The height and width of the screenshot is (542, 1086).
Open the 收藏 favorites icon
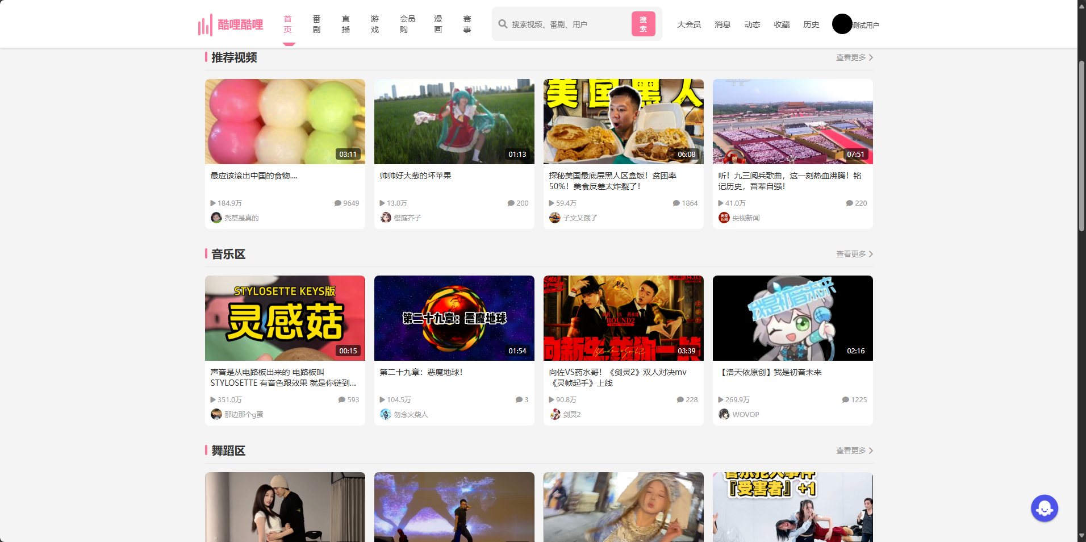[x=781, y=24]
